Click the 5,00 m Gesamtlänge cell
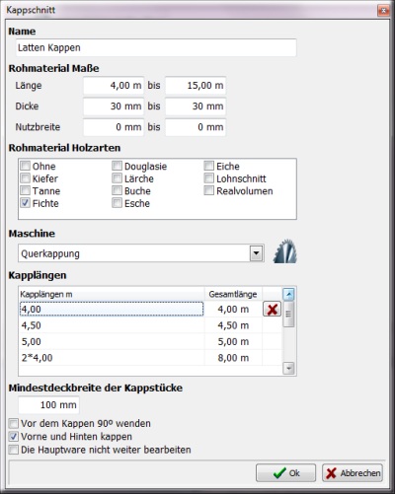395x494 pixels. pyautogui.click(x=233, y=341)
